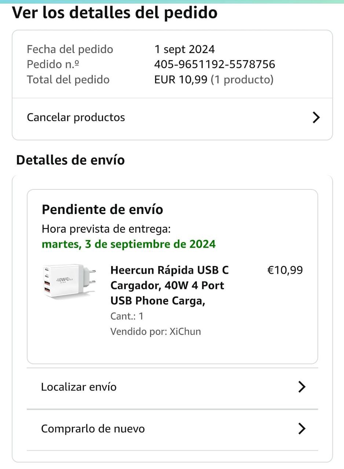The height and width of the screenshot is (469, 344).
Task: Tap the Cant.: 1 quantity text
Action: tap(127, 316)
